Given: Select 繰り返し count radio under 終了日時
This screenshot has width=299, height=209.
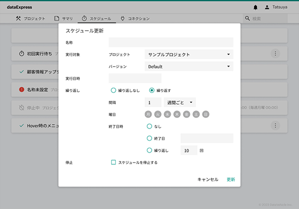Looking at the screenshot, I should pyautogui.click(x=149, y=150).
